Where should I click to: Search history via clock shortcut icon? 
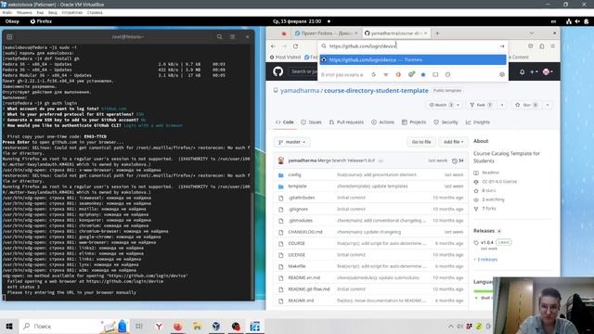pyautogui.click(x=447, y=75)
